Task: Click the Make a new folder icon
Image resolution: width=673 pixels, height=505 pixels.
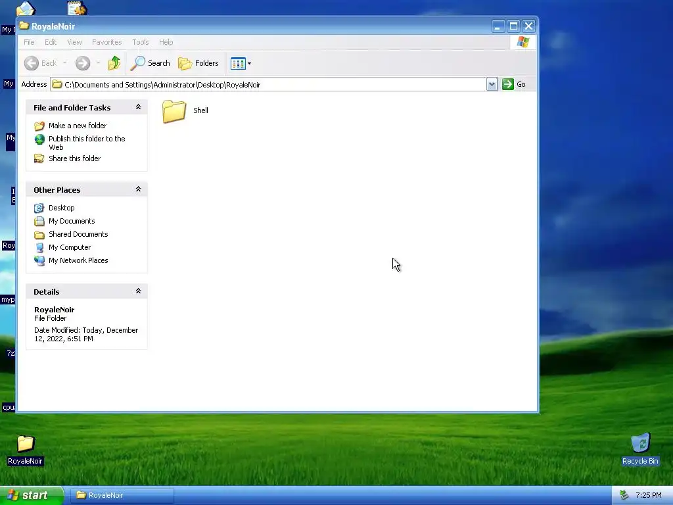Action: click(39, 126)
